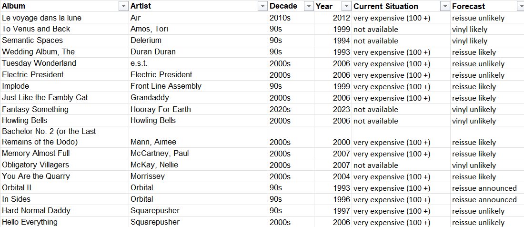Click the 'Le voyage dans la lune' cell

click(x=64, y=18)
